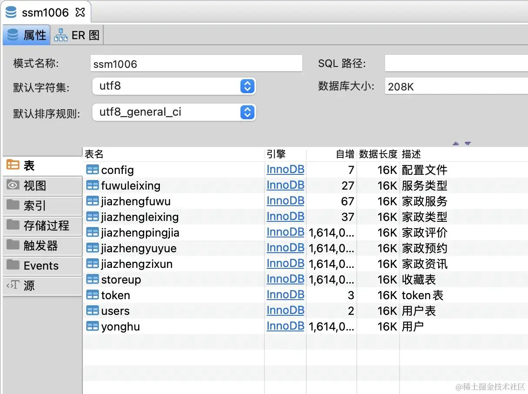Click the token table icon
This screenshot has width=528, height=394.
92,295
